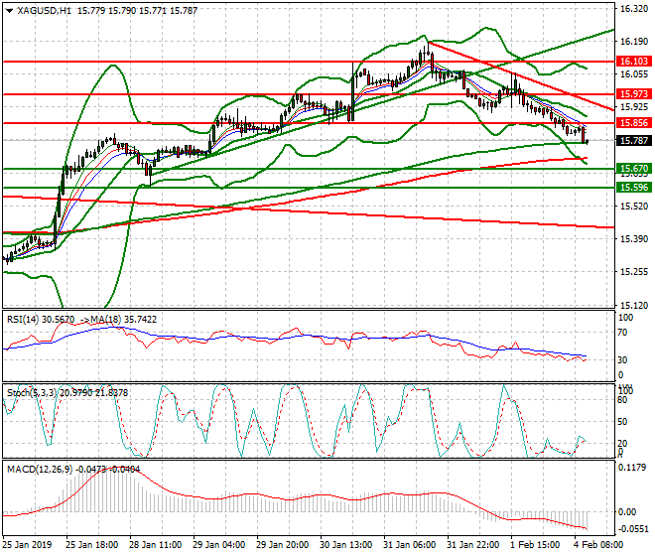The height and width of the screenshot is (556, 655).
Task: Select the 16.320 price scale value
Action: (x=634, y=9)
